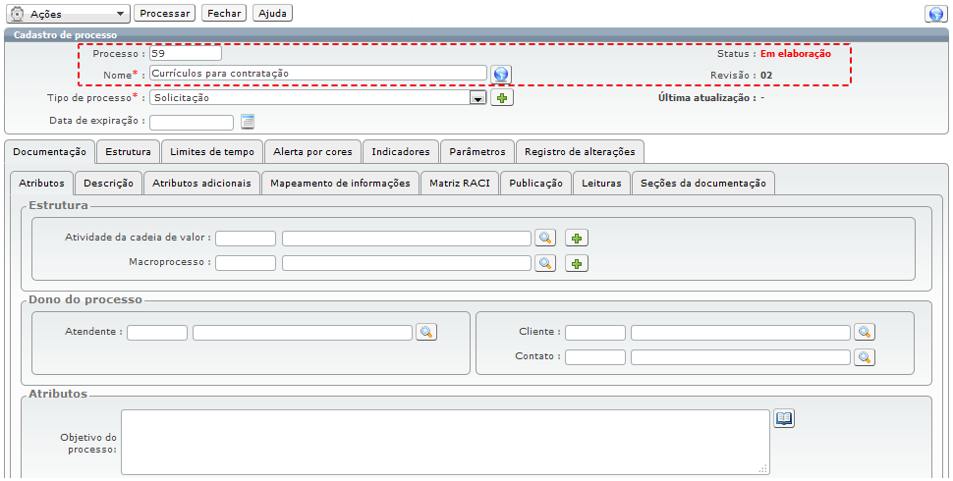
Task: Open the Matriz RACI sub-tab
Action: coord(460,184)
